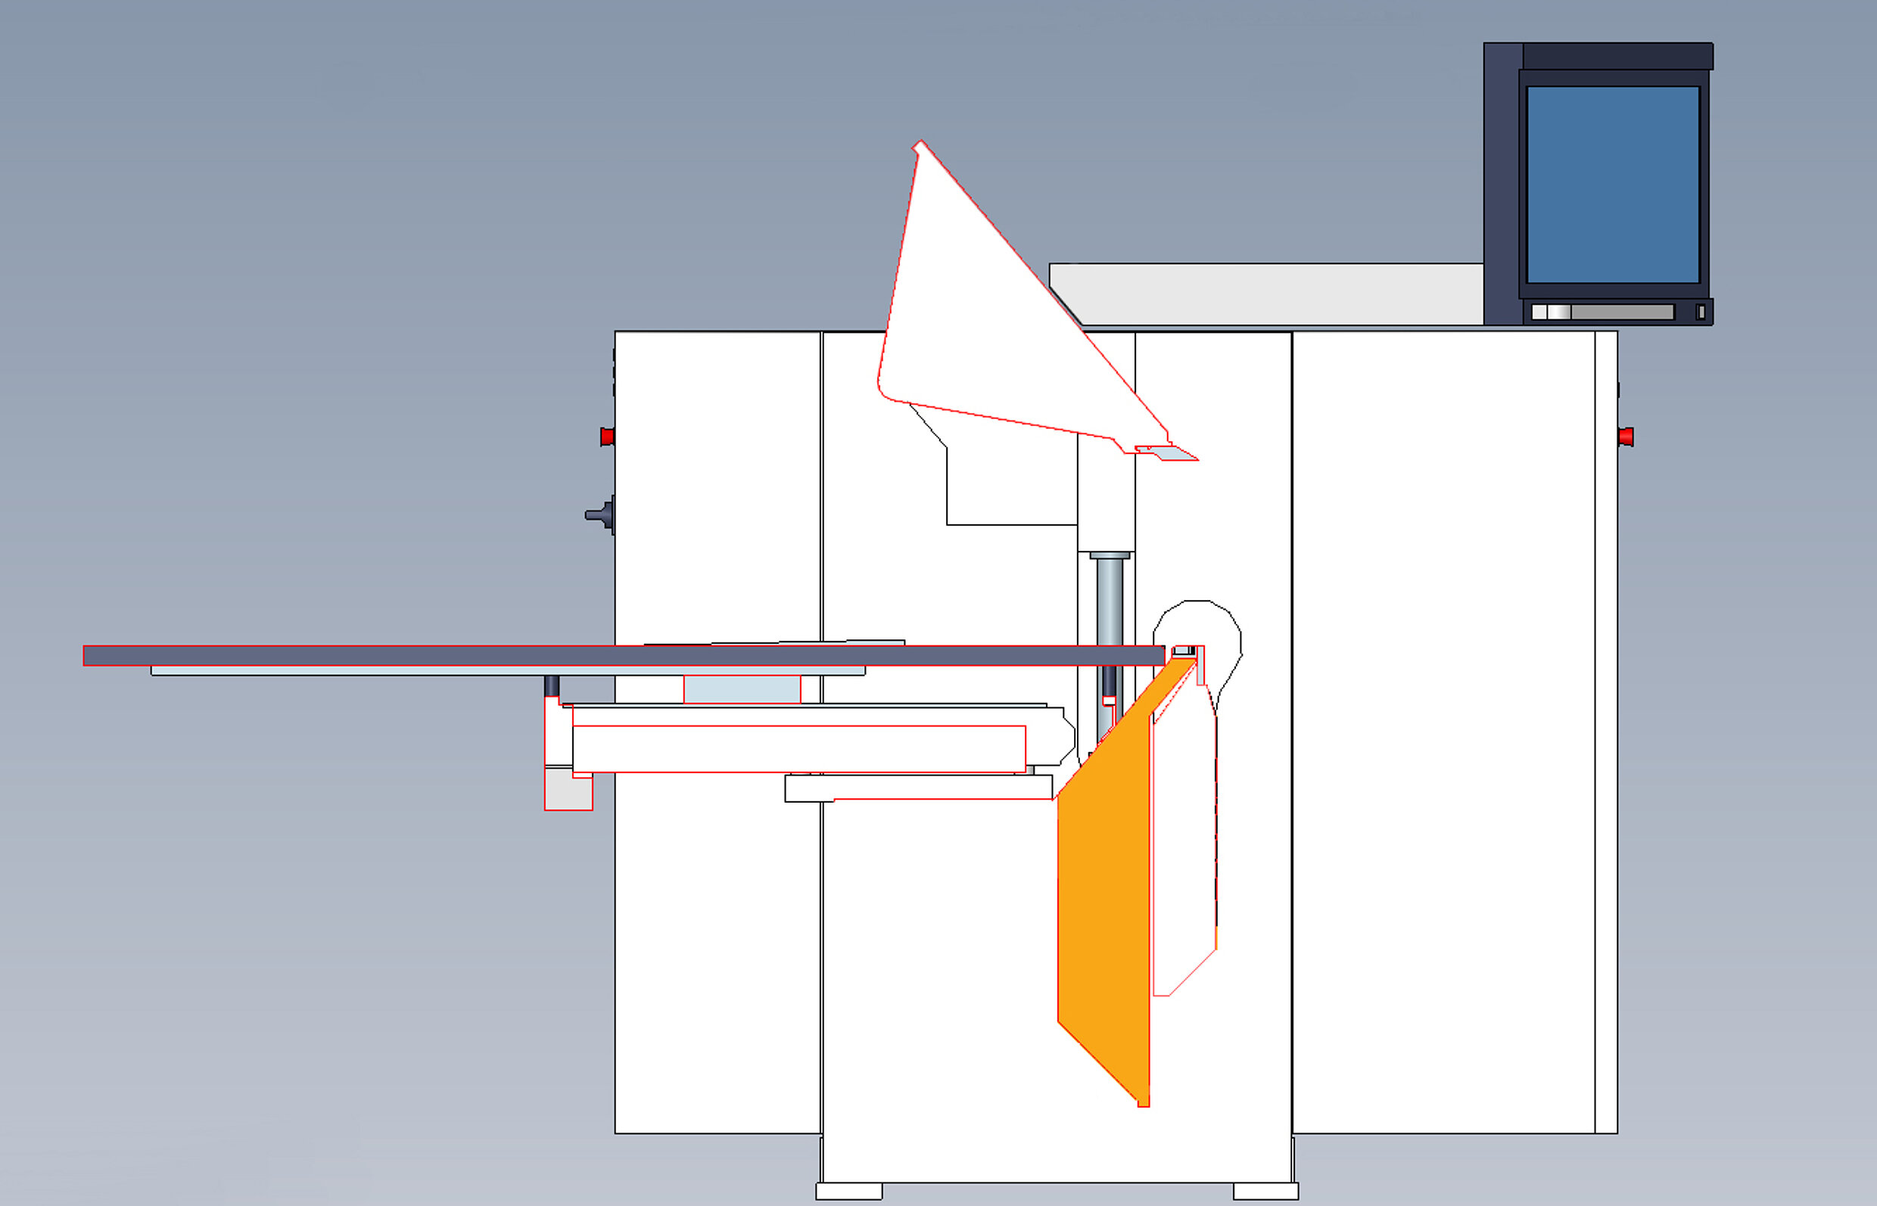Click the gray drive slot below monitor screen
The height and width of the screenshot is (1206, 1877).
point(1622,312)
